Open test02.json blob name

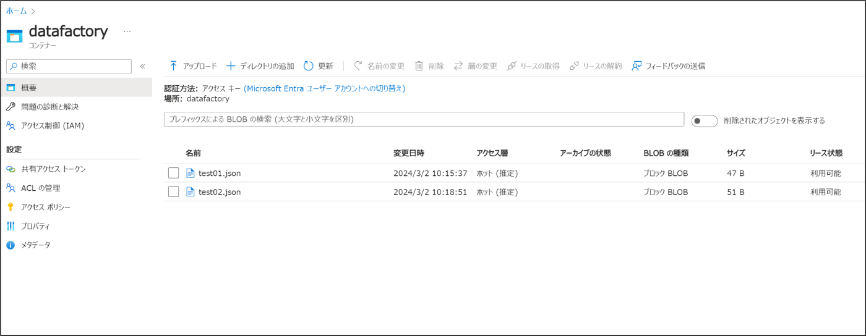coord(220,192)
